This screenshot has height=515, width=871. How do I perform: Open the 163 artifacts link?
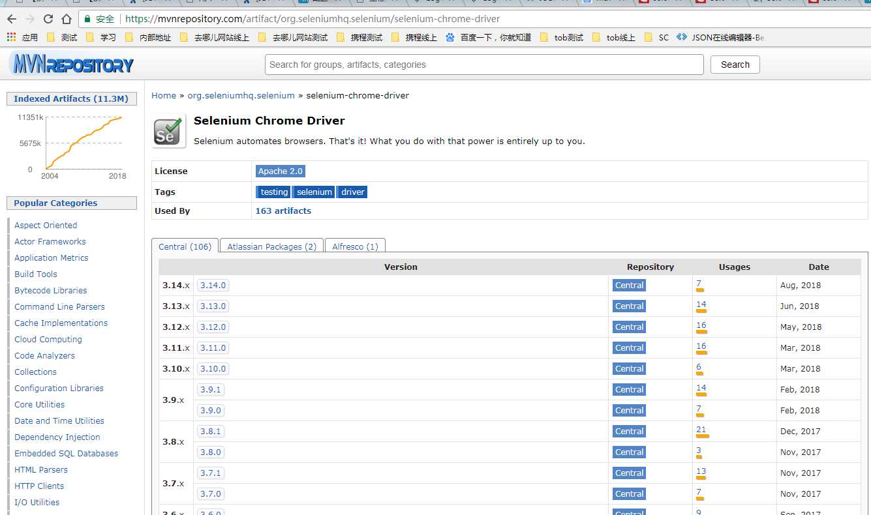(283, 211)
